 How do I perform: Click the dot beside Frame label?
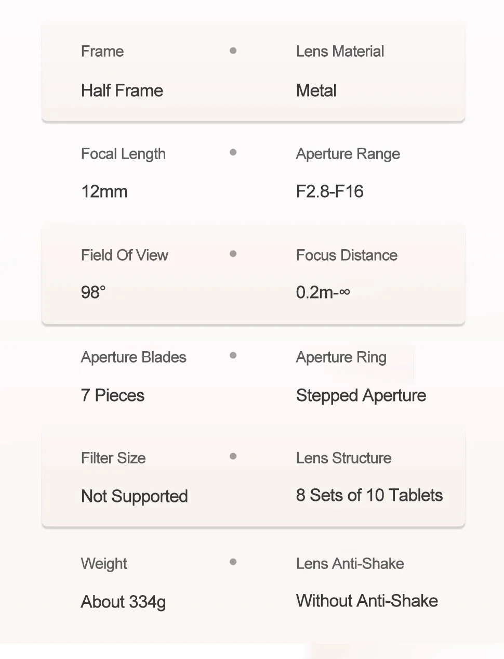[233, 50]
